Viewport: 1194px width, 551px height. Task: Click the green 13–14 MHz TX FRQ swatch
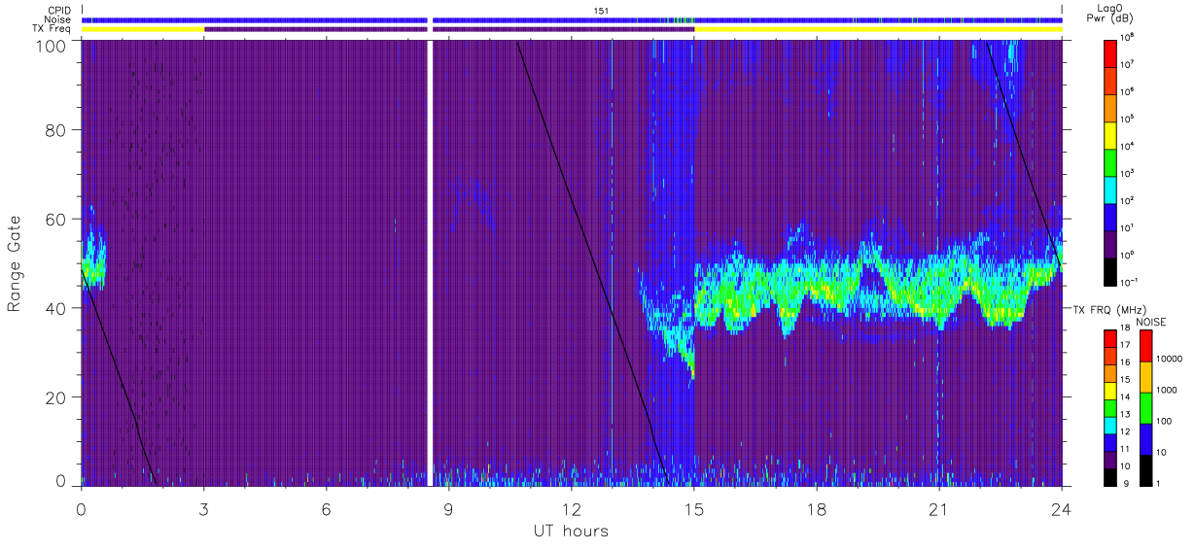click(x=1111, y=407)
